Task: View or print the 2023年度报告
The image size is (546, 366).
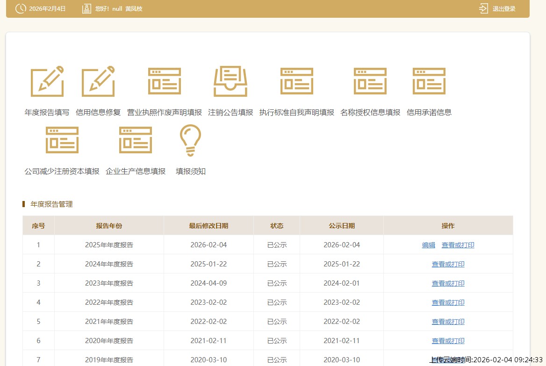Action: click(x=448, y=283)
